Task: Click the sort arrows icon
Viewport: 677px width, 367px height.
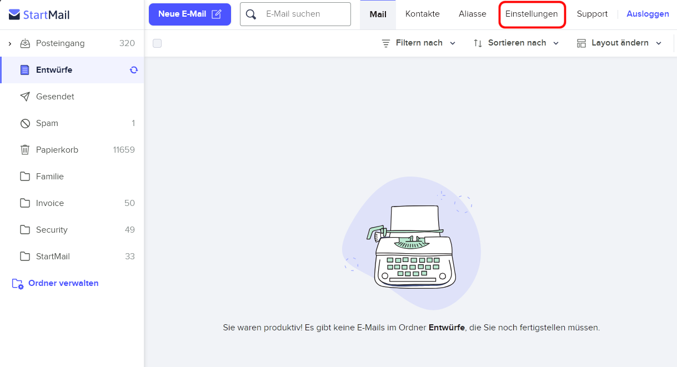Action: tap(478, 43)
